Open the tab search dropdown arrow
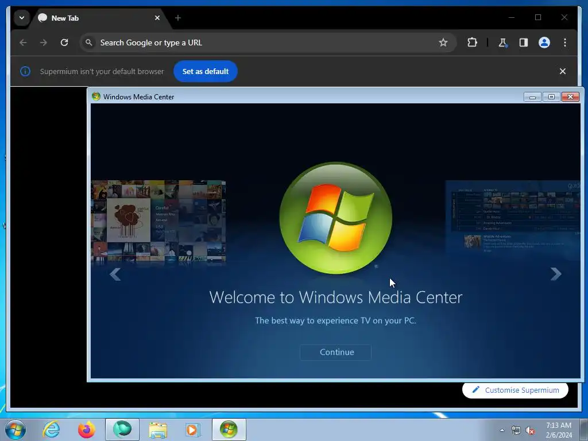The width and height of the screenshot is (588, 441). 22,18
